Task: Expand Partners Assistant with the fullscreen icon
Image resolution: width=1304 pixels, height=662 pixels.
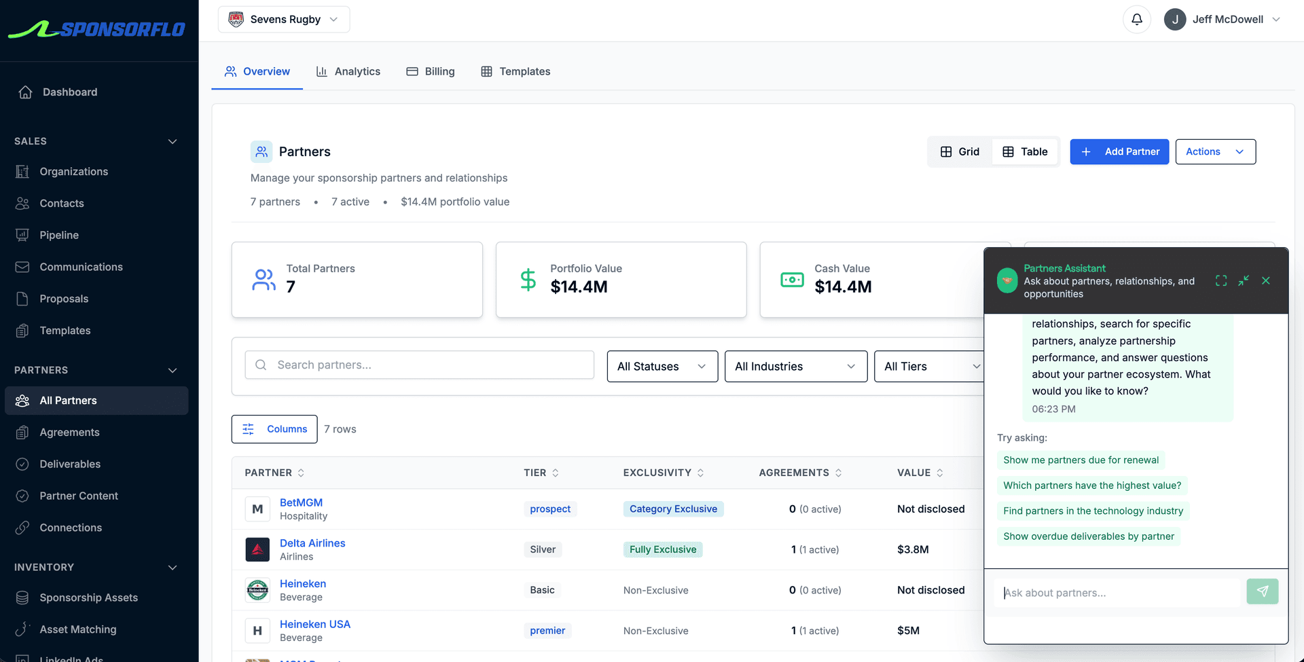Action: click(1221, 280)
